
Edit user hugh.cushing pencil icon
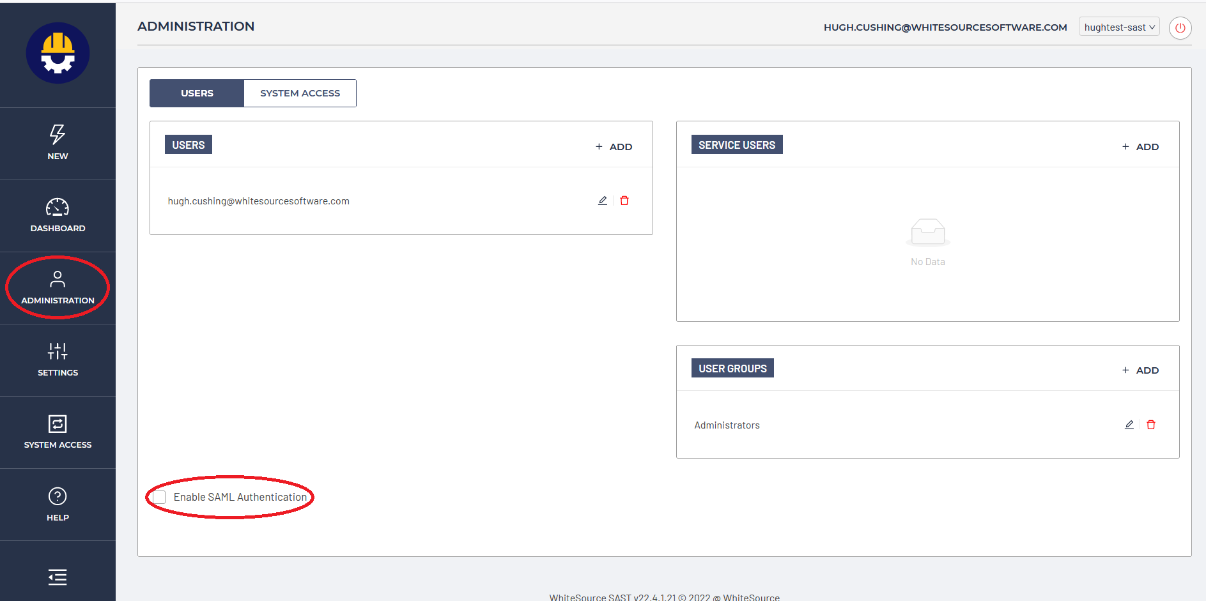602,201
